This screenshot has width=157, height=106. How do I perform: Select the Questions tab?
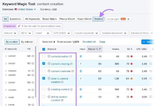(x=15, y=19)
